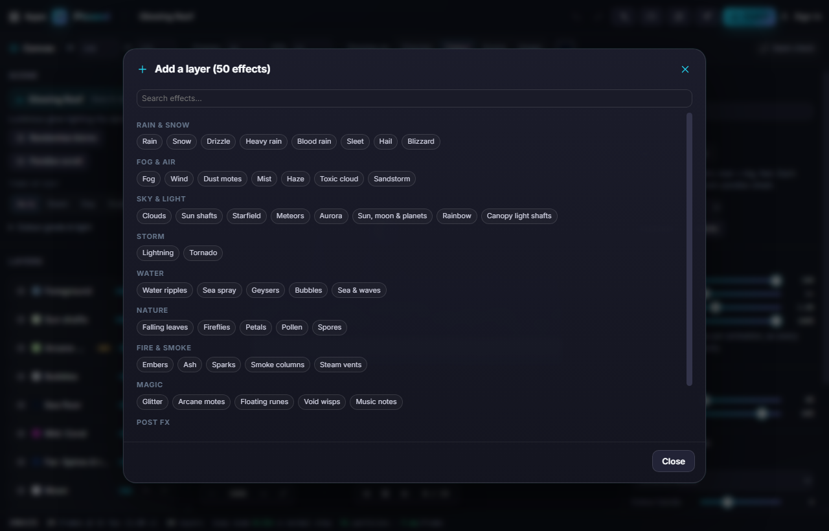Dismiss the Add a layer dialog with the X icon

tap(685, 69)
